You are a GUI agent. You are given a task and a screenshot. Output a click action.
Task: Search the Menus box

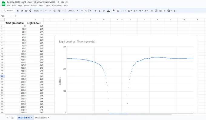click(x=9, y=11)
